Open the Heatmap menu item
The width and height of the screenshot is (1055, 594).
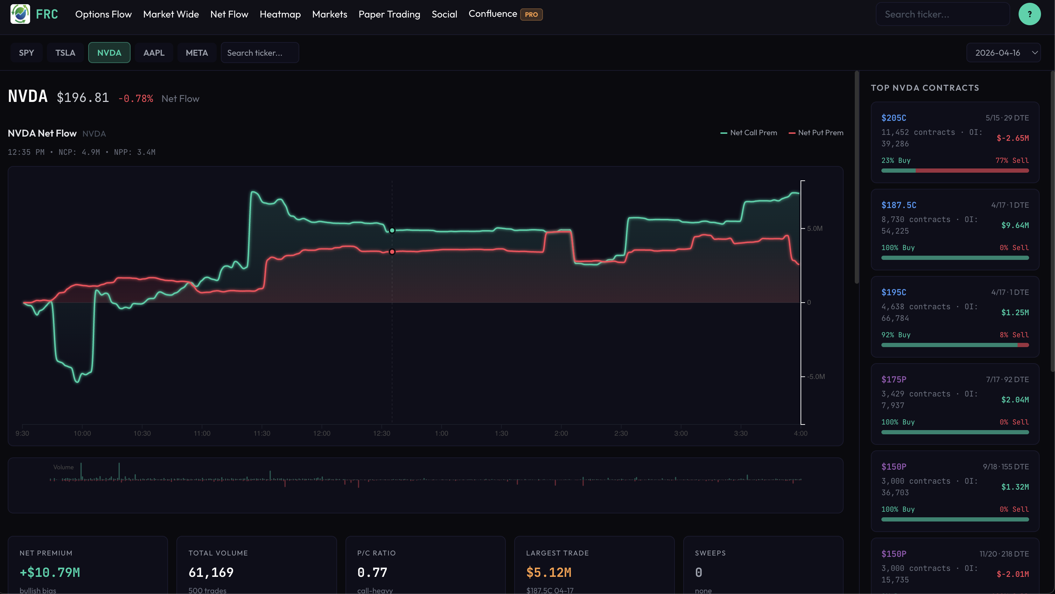click(x=280, y=14)
